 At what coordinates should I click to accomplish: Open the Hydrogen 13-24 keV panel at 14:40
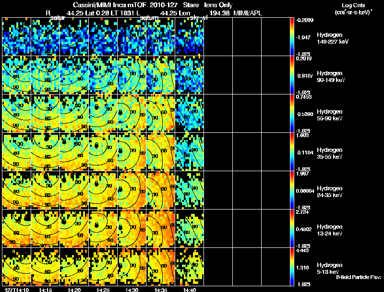click(190, 228)
